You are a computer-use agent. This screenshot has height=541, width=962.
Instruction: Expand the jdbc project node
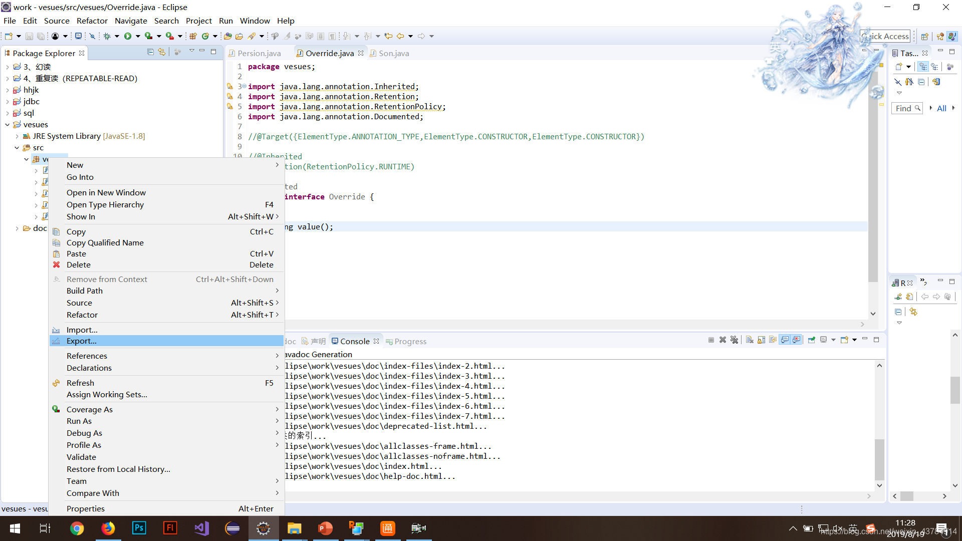pyautogui.click(x=7, y=101)
